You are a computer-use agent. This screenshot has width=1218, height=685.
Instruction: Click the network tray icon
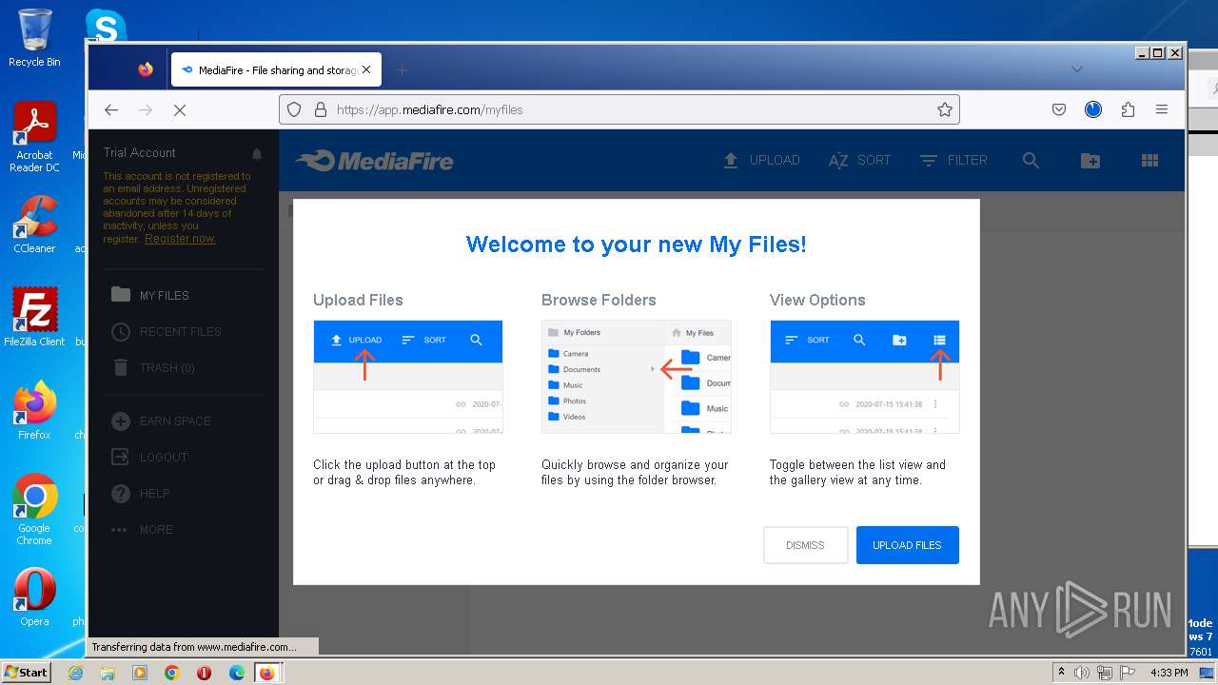1105,673
